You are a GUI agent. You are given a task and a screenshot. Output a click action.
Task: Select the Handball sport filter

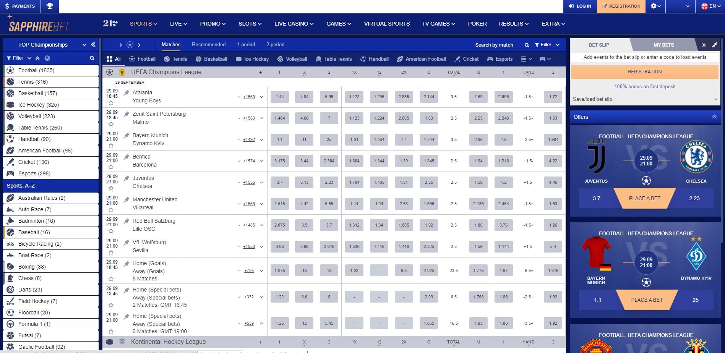click(375, 59)
